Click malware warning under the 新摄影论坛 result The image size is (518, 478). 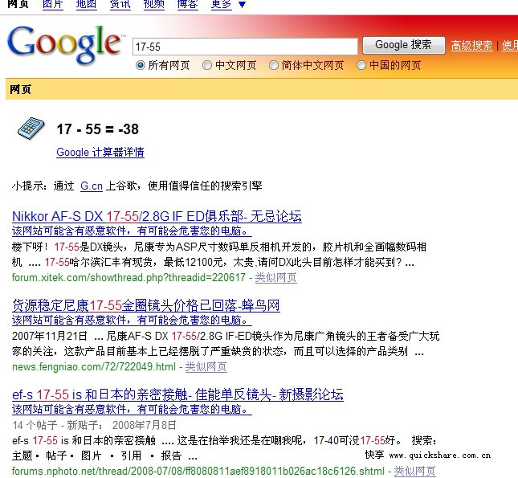(132, 409)
